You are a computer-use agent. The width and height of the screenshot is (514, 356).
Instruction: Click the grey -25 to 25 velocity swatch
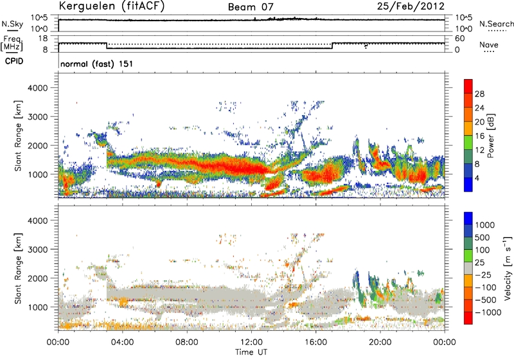(468, 268)
